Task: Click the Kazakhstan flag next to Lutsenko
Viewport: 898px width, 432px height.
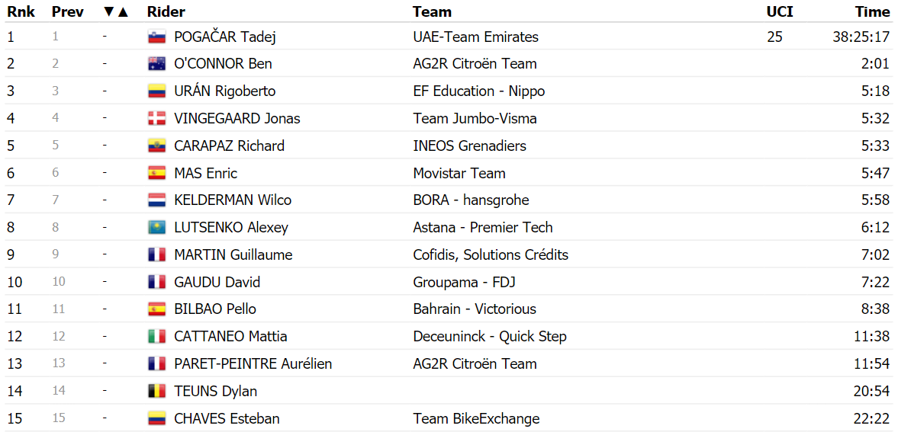Action: tap(156, 228)
